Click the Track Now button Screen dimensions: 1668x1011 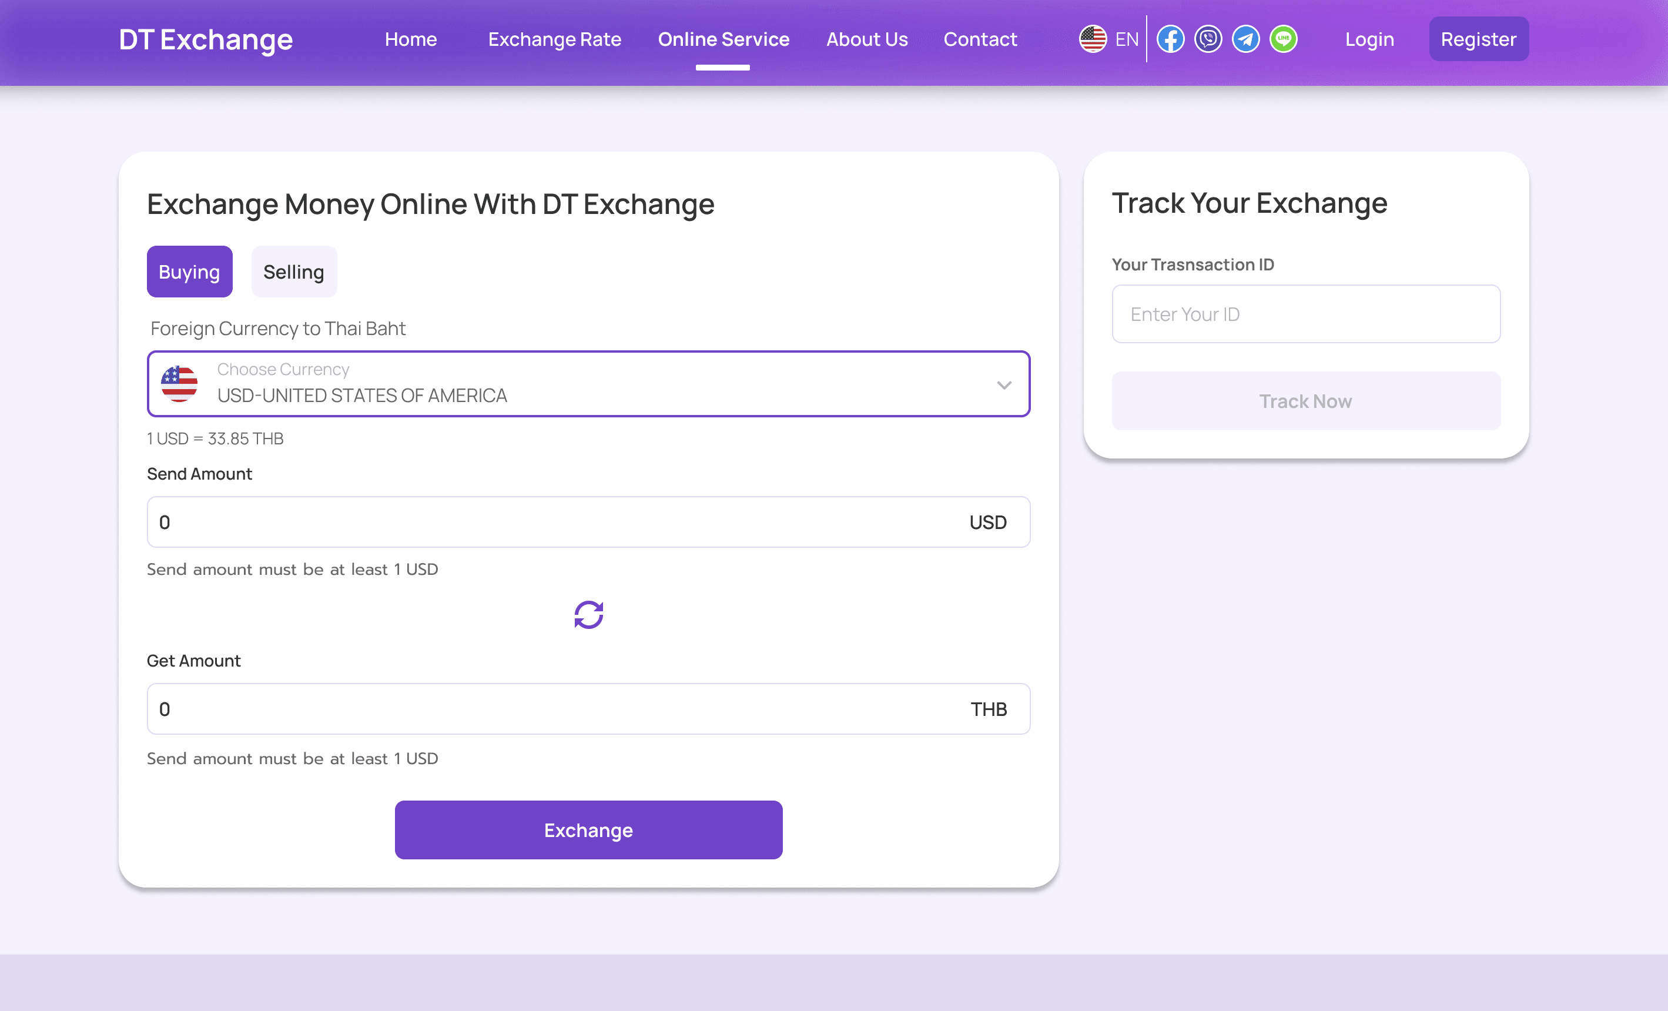1305,401
